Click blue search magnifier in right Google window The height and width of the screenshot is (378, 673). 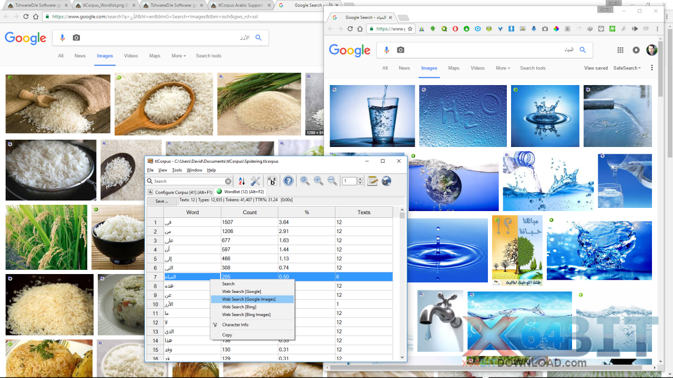pyautogui.click(x=583, y=50)
